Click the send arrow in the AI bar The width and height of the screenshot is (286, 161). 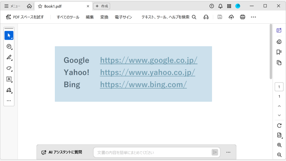pos(215,152)
